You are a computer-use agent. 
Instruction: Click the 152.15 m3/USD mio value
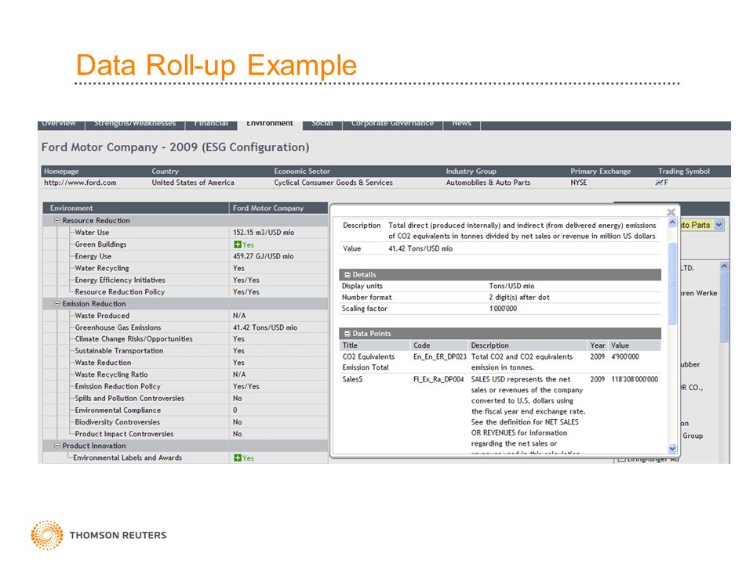pos(264,233)
